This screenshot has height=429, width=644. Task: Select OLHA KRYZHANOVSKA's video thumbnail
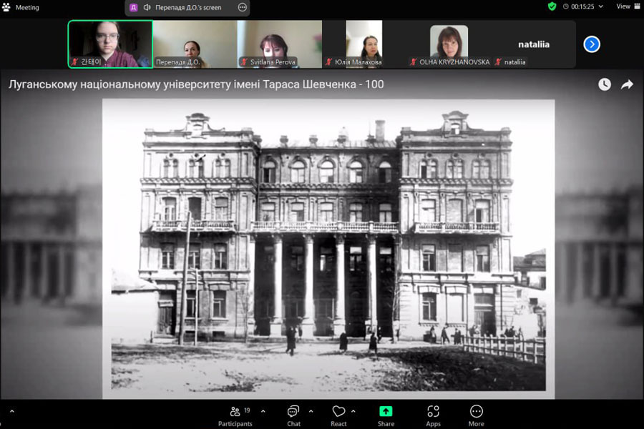[x=449, y=44]
